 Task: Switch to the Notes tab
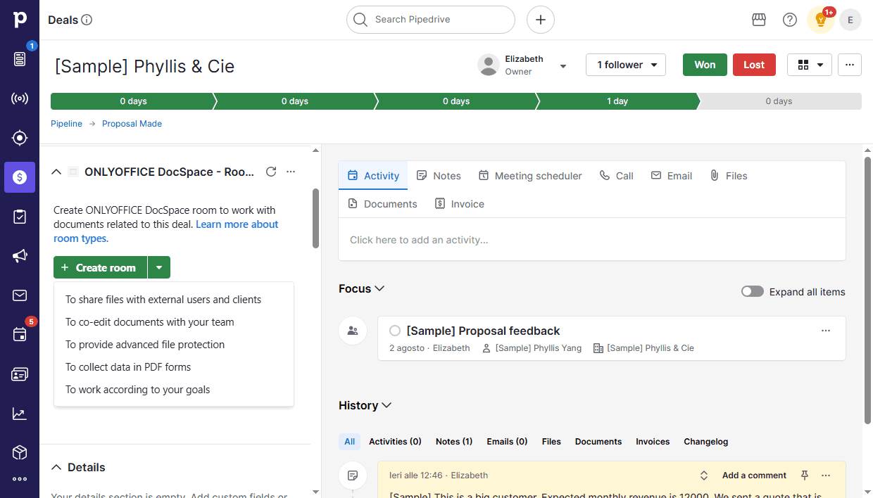[439, 176]
